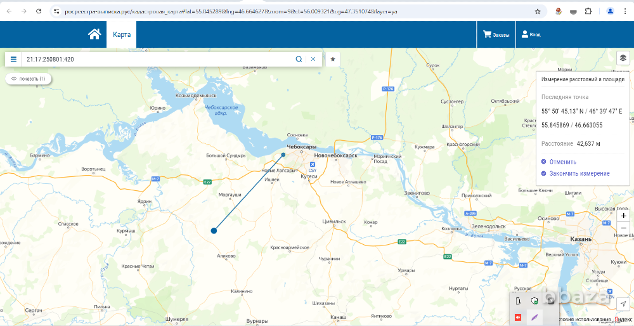634x326 pixels.
Task: Click the Вход login link
Action: 531,35
